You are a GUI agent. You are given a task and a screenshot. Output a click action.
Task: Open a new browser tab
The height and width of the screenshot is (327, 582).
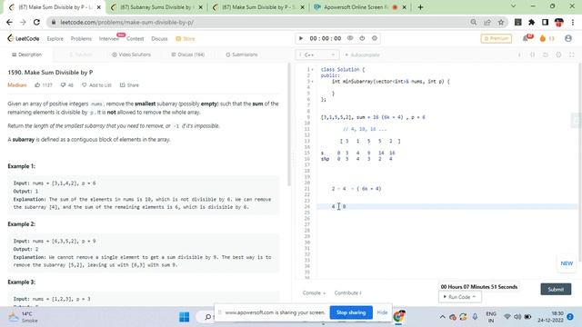(420, 7)
